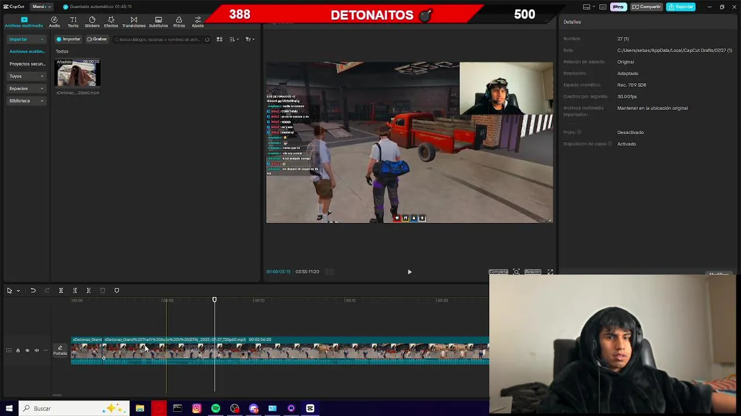Viewport: 741px width, 416px height.
Task: Expand layout selector dropdown arrow
Action: 594,7
